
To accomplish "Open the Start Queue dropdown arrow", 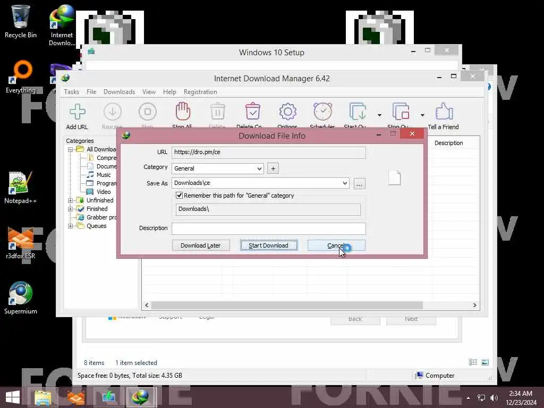I will click(379, 115).
